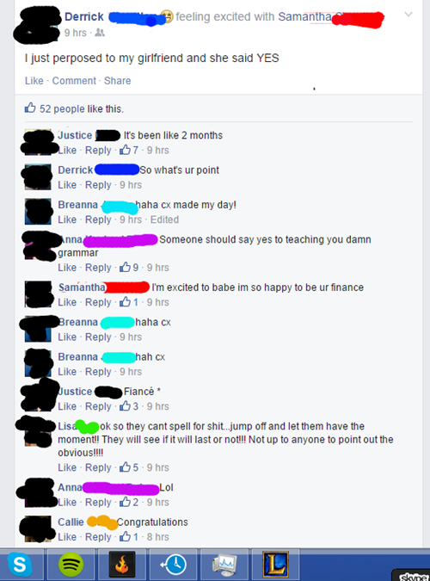Like Lisa's long comment

click(67, 467)
